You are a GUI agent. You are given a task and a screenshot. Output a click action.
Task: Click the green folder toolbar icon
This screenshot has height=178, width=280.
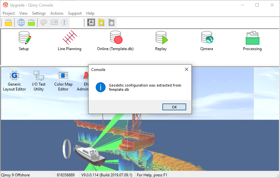coord(31,22)
